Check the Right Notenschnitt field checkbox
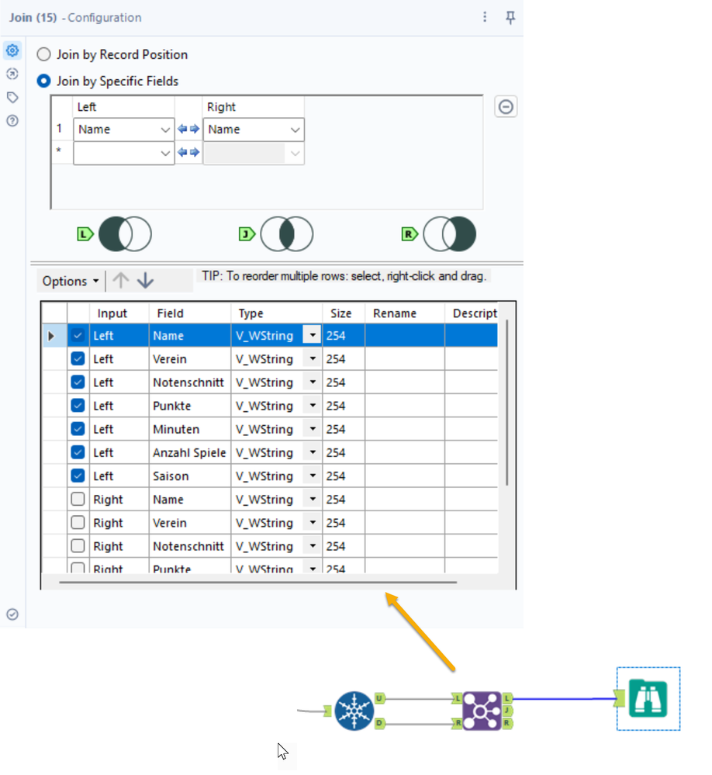 tap(78, 545)
